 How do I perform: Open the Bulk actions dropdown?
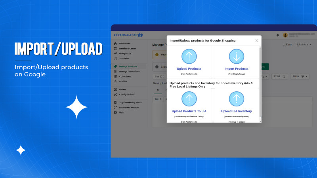coord(304,44)
